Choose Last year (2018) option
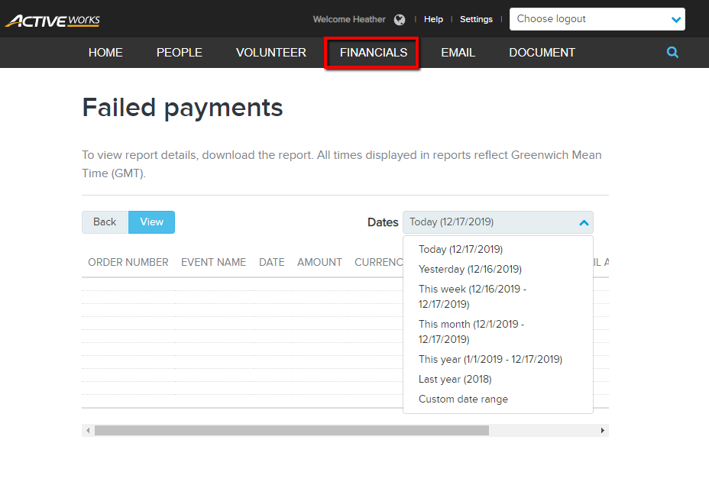 pos(455,379)
